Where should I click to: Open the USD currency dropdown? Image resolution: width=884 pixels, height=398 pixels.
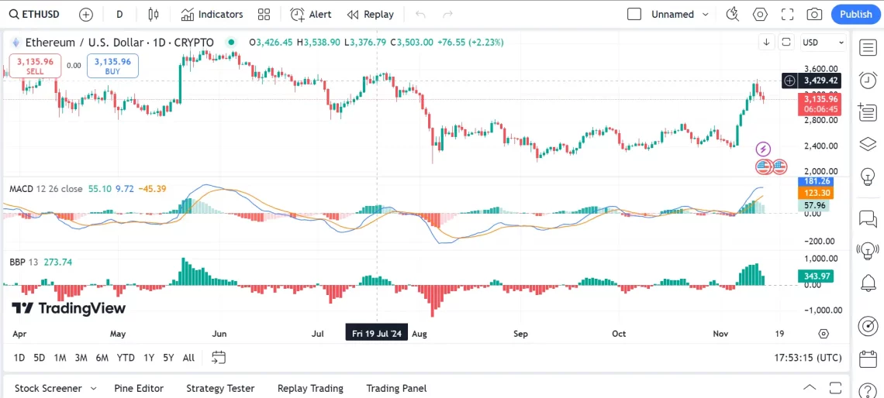[823, 43]
